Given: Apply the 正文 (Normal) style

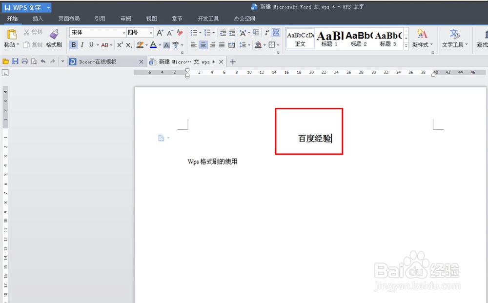Looking at the screenshot, I should click(x=300, y=39).
